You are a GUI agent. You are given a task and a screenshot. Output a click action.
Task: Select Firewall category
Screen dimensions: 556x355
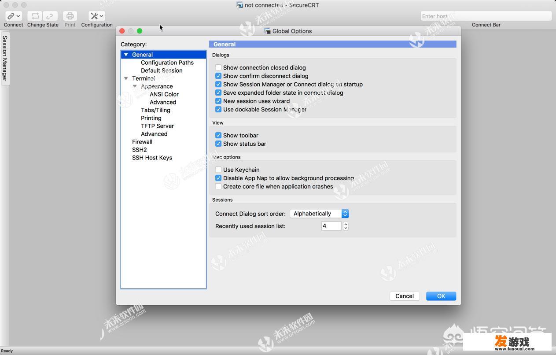click(142, 142)
